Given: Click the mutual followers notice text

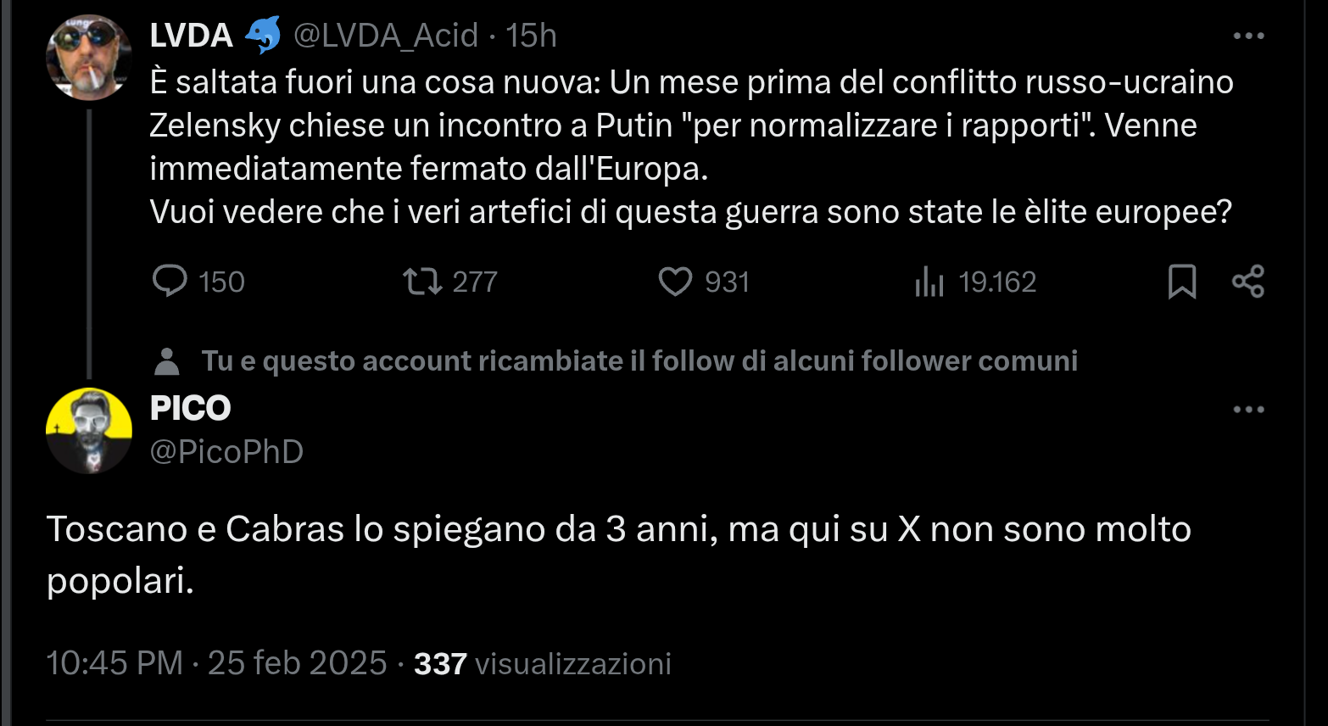Looking at the screenshot, I should pyautogui.click(x=639, y=360).
